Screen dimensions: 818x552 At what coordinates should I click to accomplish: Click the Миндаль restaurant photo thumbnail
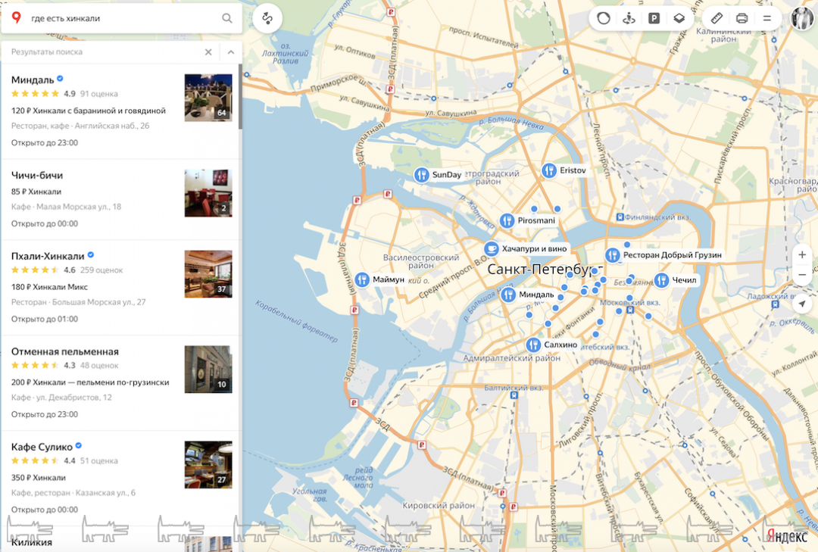coord(208,98)
